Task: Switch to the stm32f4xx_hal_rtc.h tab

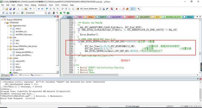Action: point(172,17)
